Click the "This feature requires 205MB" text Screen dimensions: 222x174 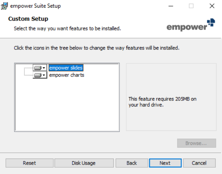click(x=163, y=102)
